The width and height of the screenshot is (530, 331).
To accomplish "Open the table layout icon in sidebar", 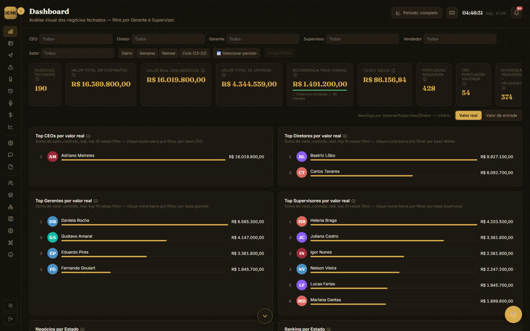I will (10, 43).
